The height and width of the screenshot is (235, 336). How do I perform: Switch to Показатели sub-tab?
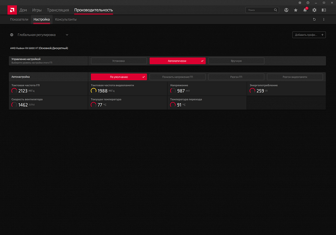19,19
